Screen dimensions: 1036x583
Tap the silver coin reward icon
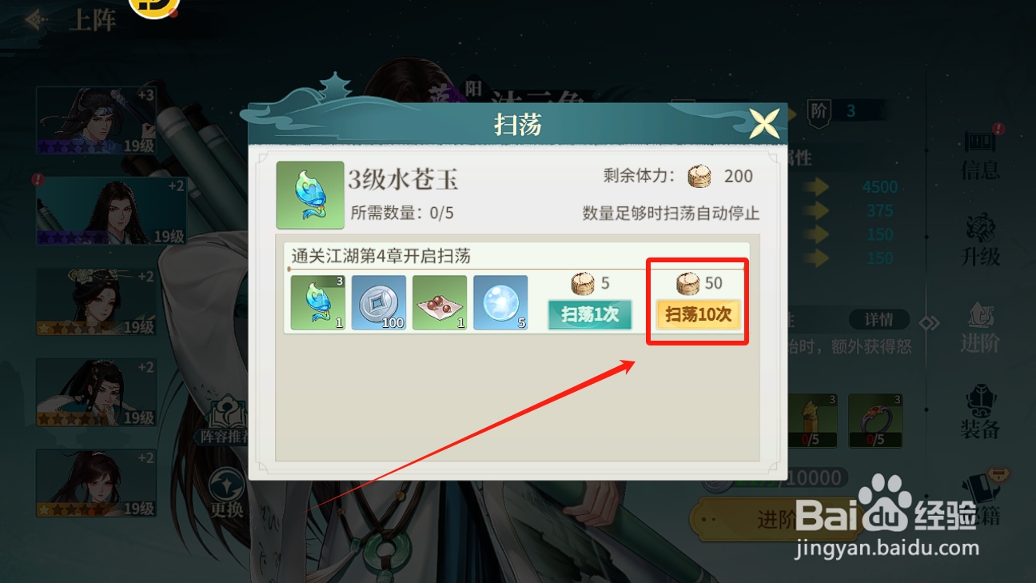tap(379, 303)
